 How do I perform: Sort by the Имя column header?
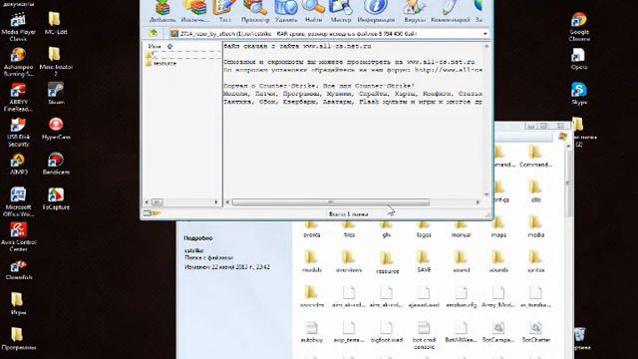(x=155, y=47)
